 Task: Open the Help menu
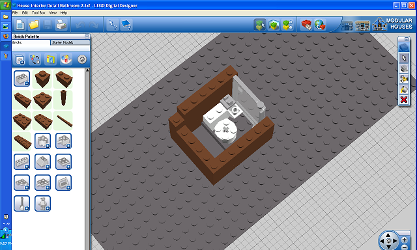coord(64,13)
